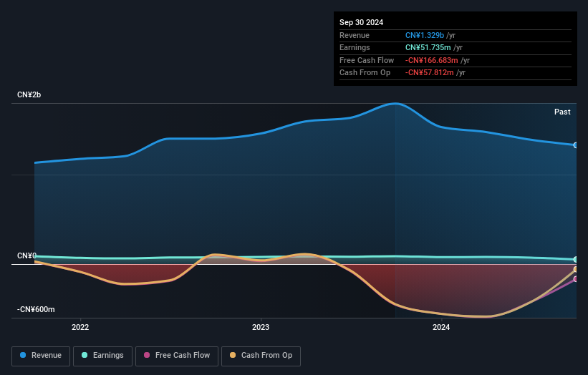Screen dimensions: 588x375
Task: Click the Free Cash Flow endpoint marker
Action: coord(576,279)
